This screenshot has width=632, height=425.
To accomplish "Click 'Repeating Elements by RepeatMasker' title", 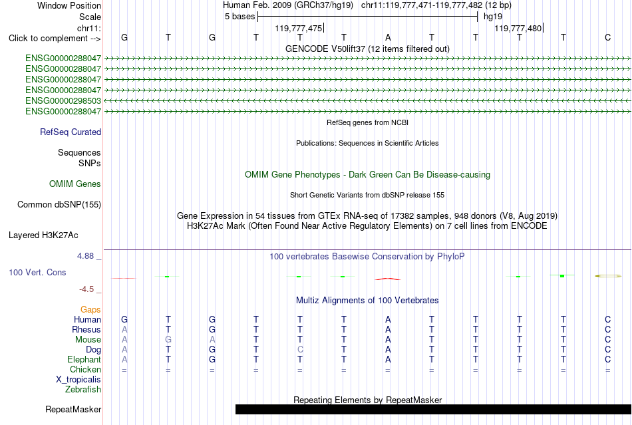I will [367, 400].
